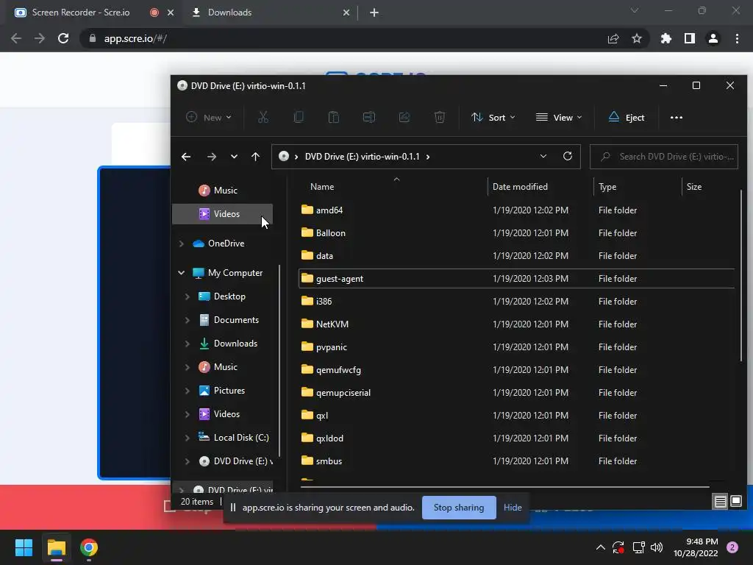Select the NetKVM folder
The height and width of the screenshot is (565, 753).
pos(516,324)
